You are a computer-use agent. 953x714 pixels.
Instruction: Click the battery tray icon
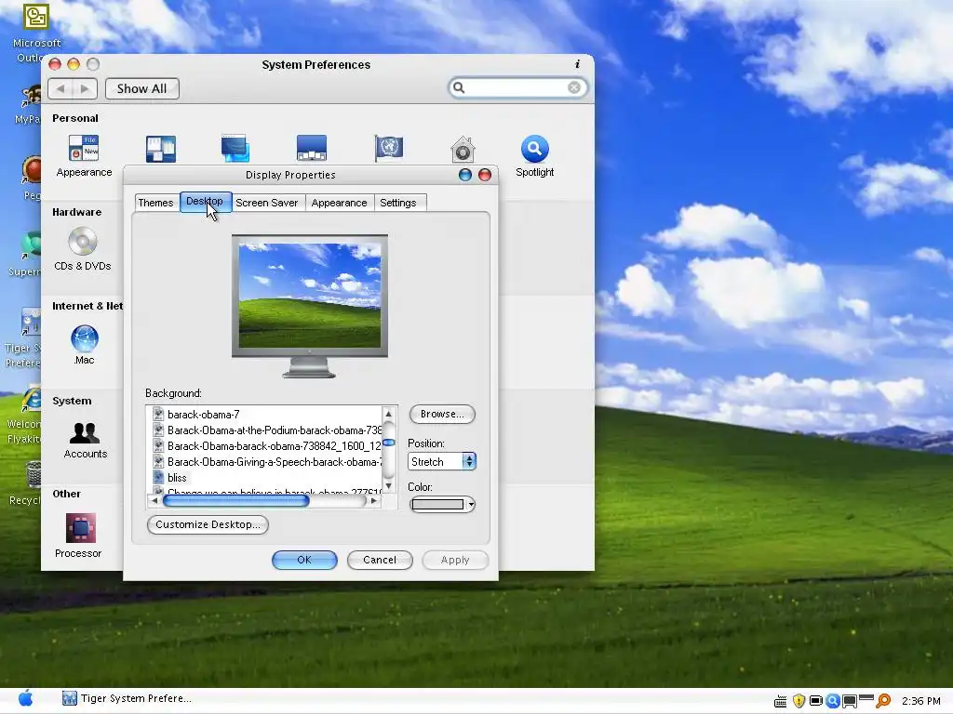tap(815, 701)
